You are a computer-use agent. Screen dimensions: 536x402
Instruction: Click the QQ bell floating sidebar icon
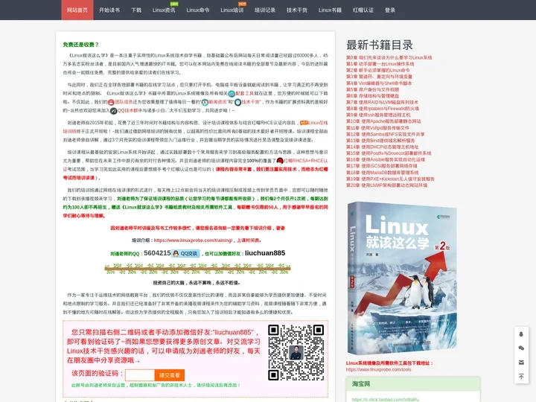[x=521, y=334]
